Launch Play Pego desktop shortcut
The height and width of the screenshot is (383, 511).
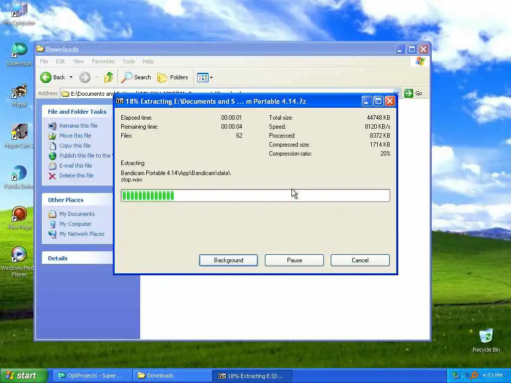pyautogui.click(x=19, y=217)
